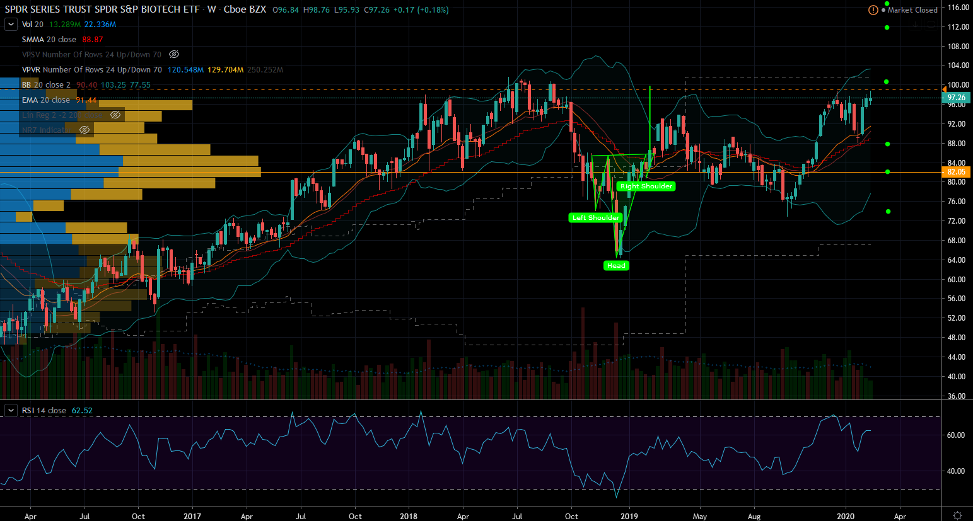Collapse the main chart indicator legend

click(11, 25)
